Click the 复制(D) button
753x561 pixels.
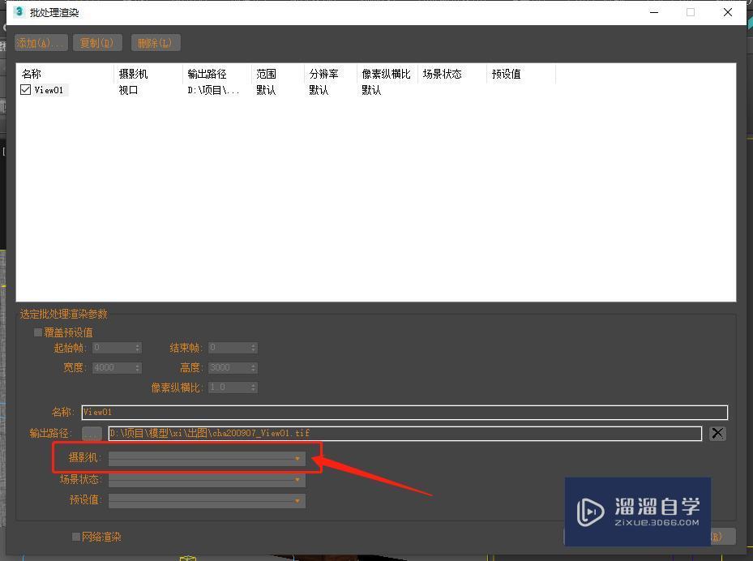pos(97,43)
